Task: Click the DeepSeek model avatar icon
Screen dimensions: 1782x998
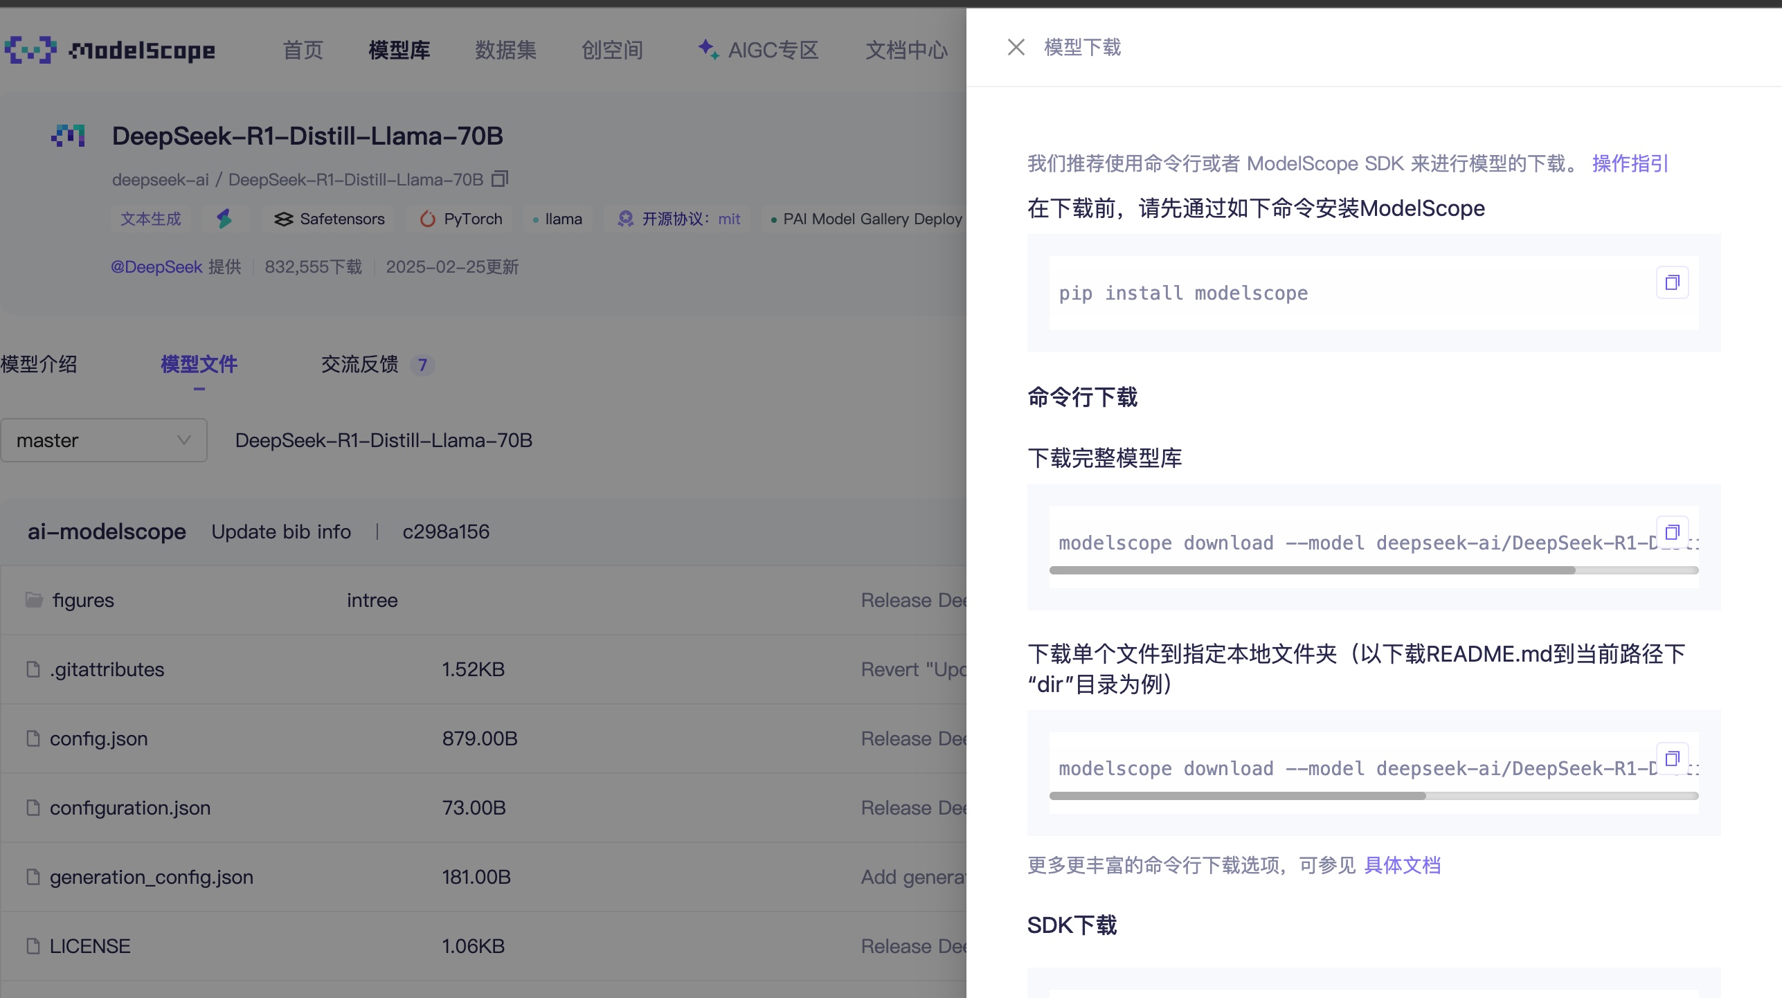Action: (68, 136)
